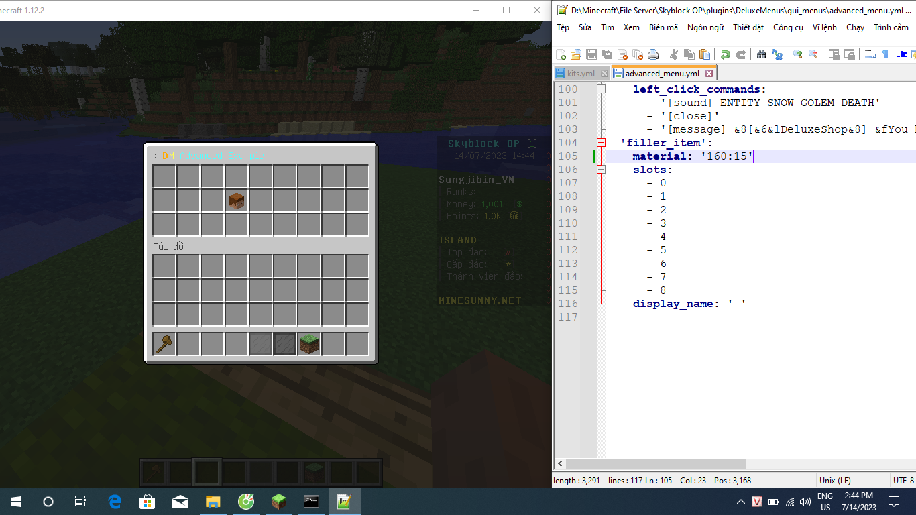Open Find with the binoculars icon
This screenshot has width=916, height=515.
point(761,54)
